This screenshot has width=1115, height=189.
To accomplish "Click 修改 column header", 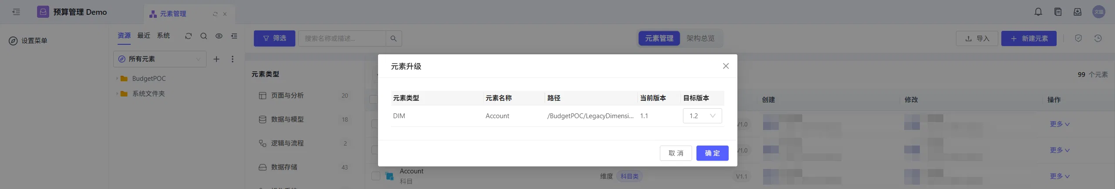I will [911, 100].
